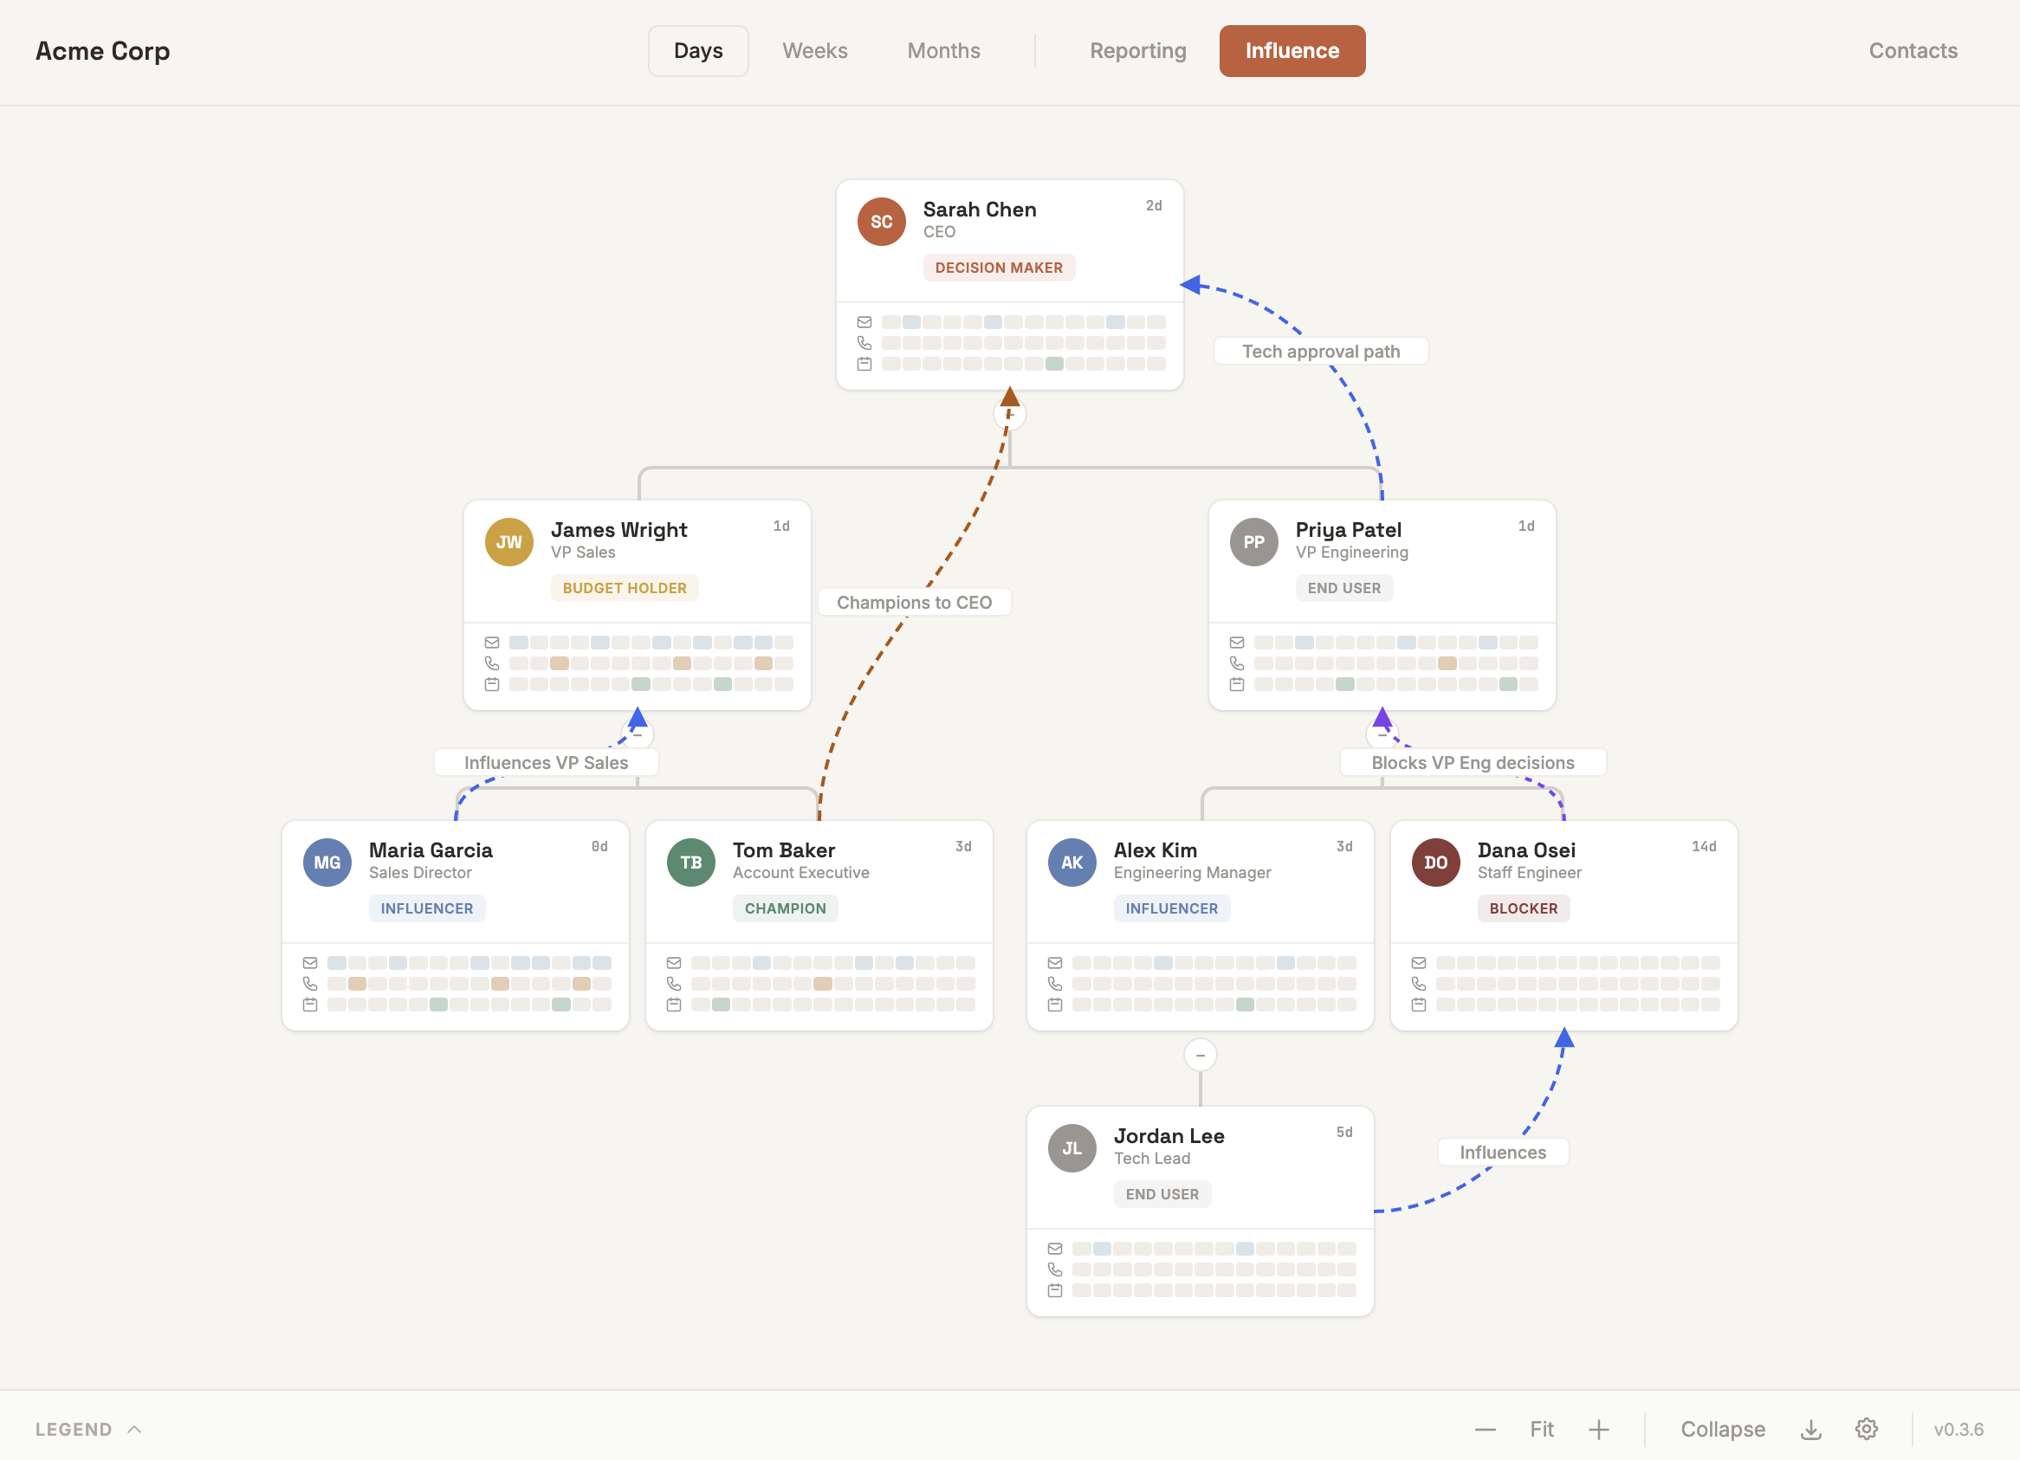Click Tom Baker's TB avatar

point(690,862)
